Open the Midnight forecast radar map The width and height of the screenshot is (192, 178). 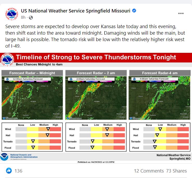(32, 98)
